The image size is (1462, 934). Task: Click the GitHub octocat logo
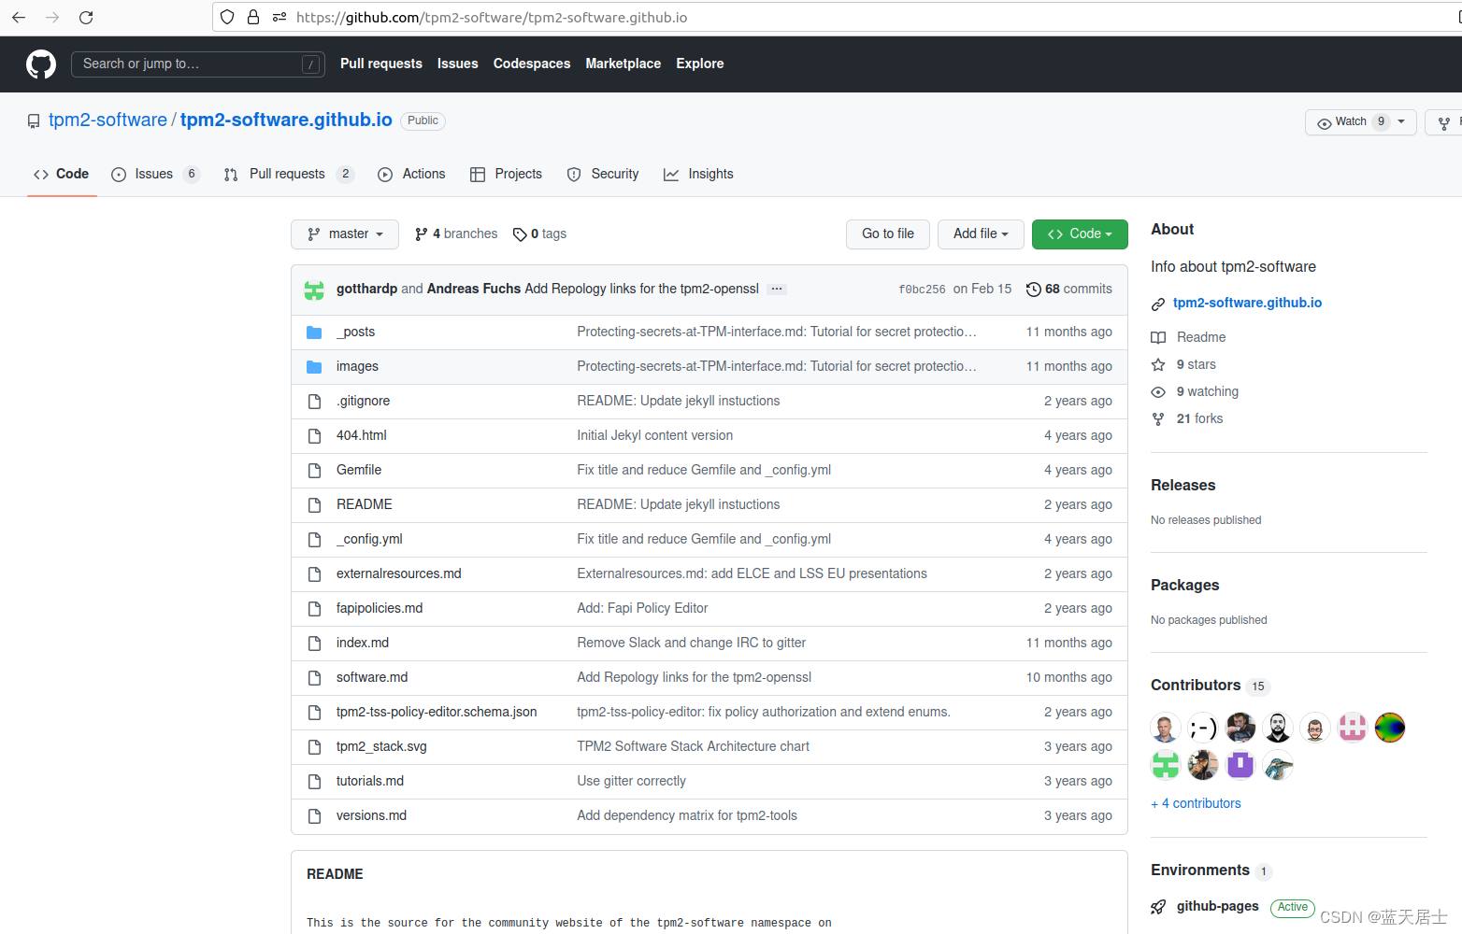[41, 64]
